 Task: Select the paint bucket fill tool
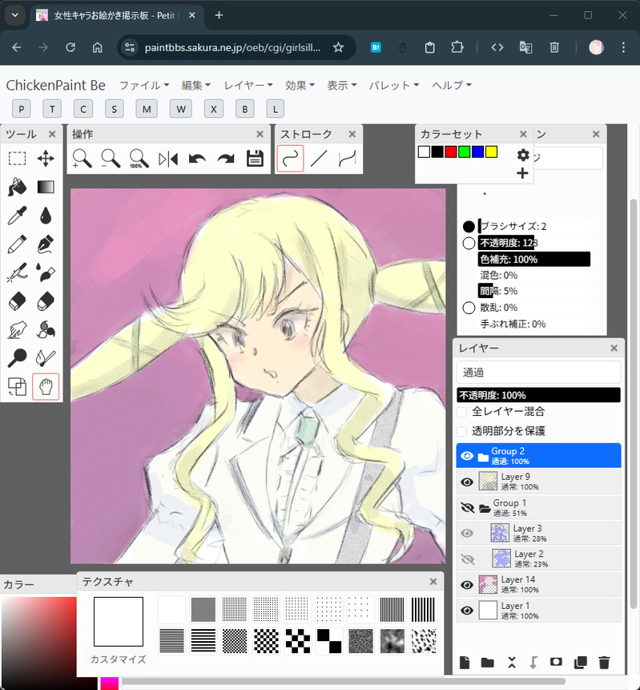tap(17, 187)
